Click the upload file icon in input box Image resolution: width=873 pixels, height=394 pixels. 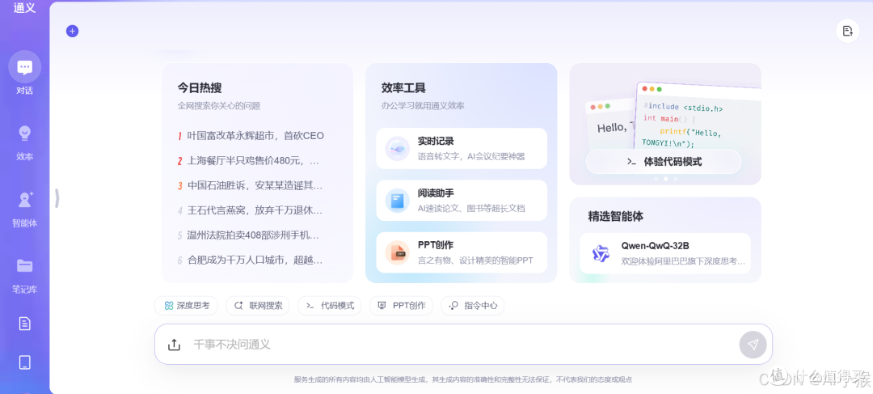pyautogui.click(x=175, y=345)
